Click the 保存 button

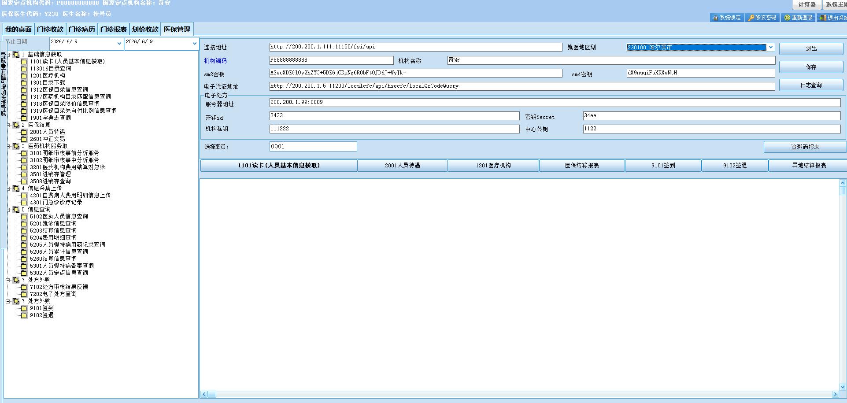point(811,67)
